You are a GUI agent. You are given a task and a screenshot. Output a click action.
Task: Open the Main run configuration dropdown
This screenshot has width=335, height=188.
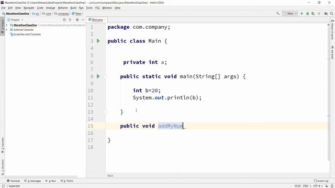click(290, 14)
